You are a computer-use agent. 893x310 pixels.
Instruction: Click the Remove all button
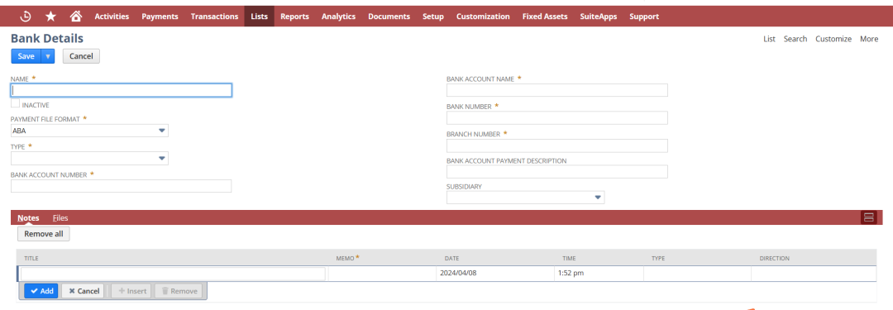[x=44, y=234]
